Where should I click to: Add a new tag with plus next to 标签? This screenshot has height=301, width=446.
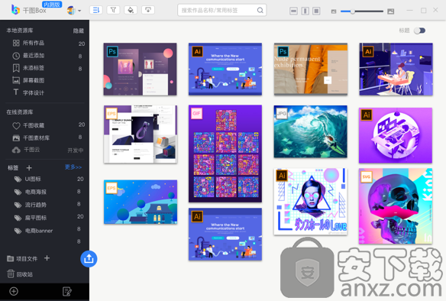point(29,168)
